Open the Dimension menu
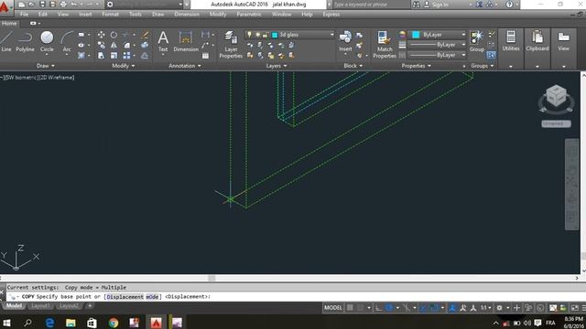 (x=187, y=15)
